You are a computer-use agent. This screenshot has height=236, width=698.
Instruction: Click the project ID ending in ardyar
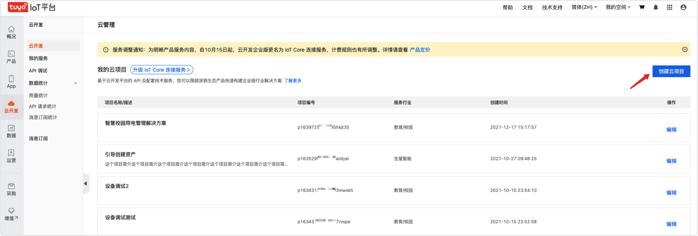pyautogui.click(x=323, y=159)
